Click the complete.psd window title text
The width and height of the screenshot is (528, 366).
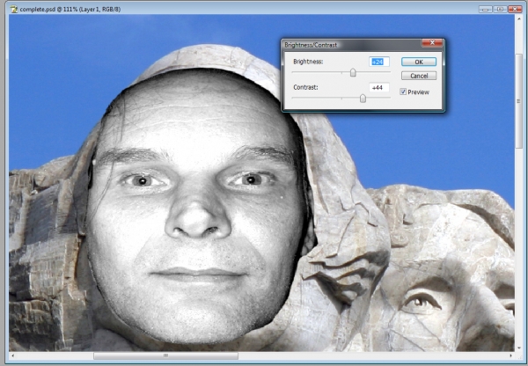click(70, 10)
